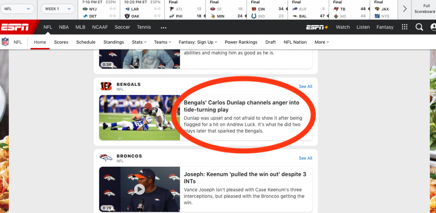
Task: Open the Home tab
Action: coord(40,42)
